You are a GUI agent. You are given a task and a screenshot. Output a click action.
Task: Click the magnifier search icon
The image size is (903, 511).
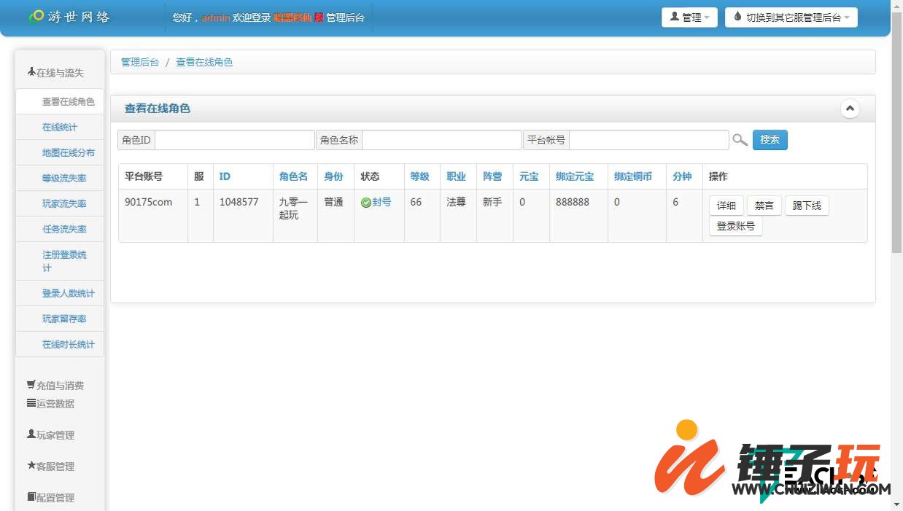[x=740, y=140]
